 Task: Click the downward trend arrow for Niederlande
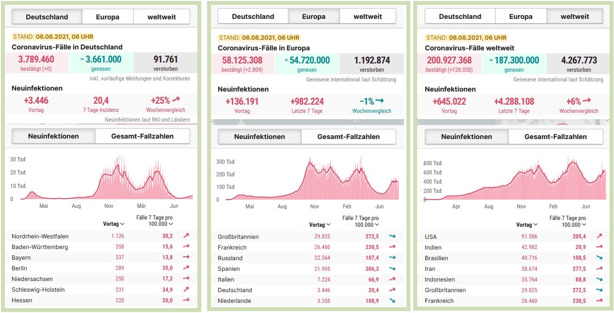point(392,301)
